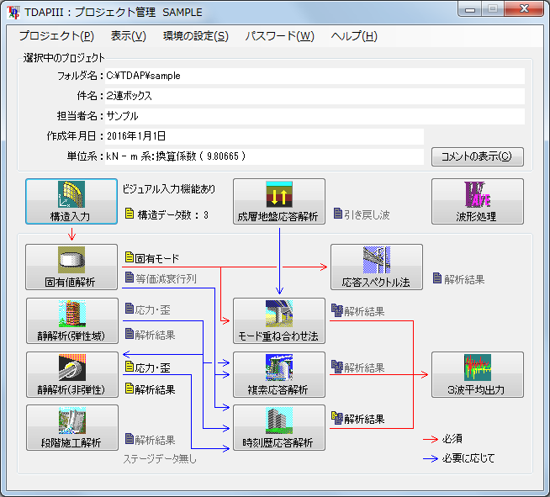Start 固有値解析 eigenvalue analysis
The image size is (550, 497).
pos(71,267)
